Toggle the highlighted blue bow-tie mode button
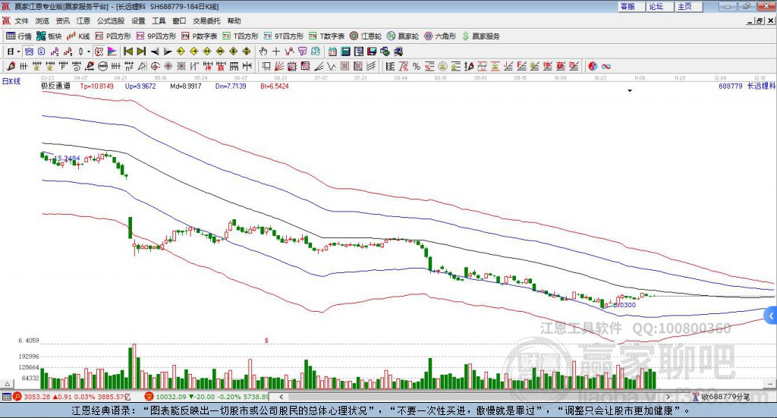This screenshot has width=777, height=418. pos(29,51)
